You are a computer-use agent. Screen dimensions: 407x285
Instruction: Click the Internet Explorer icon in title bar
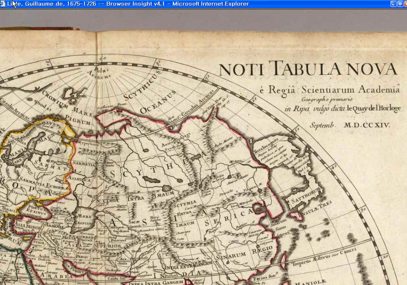click(x=3, y=3)
